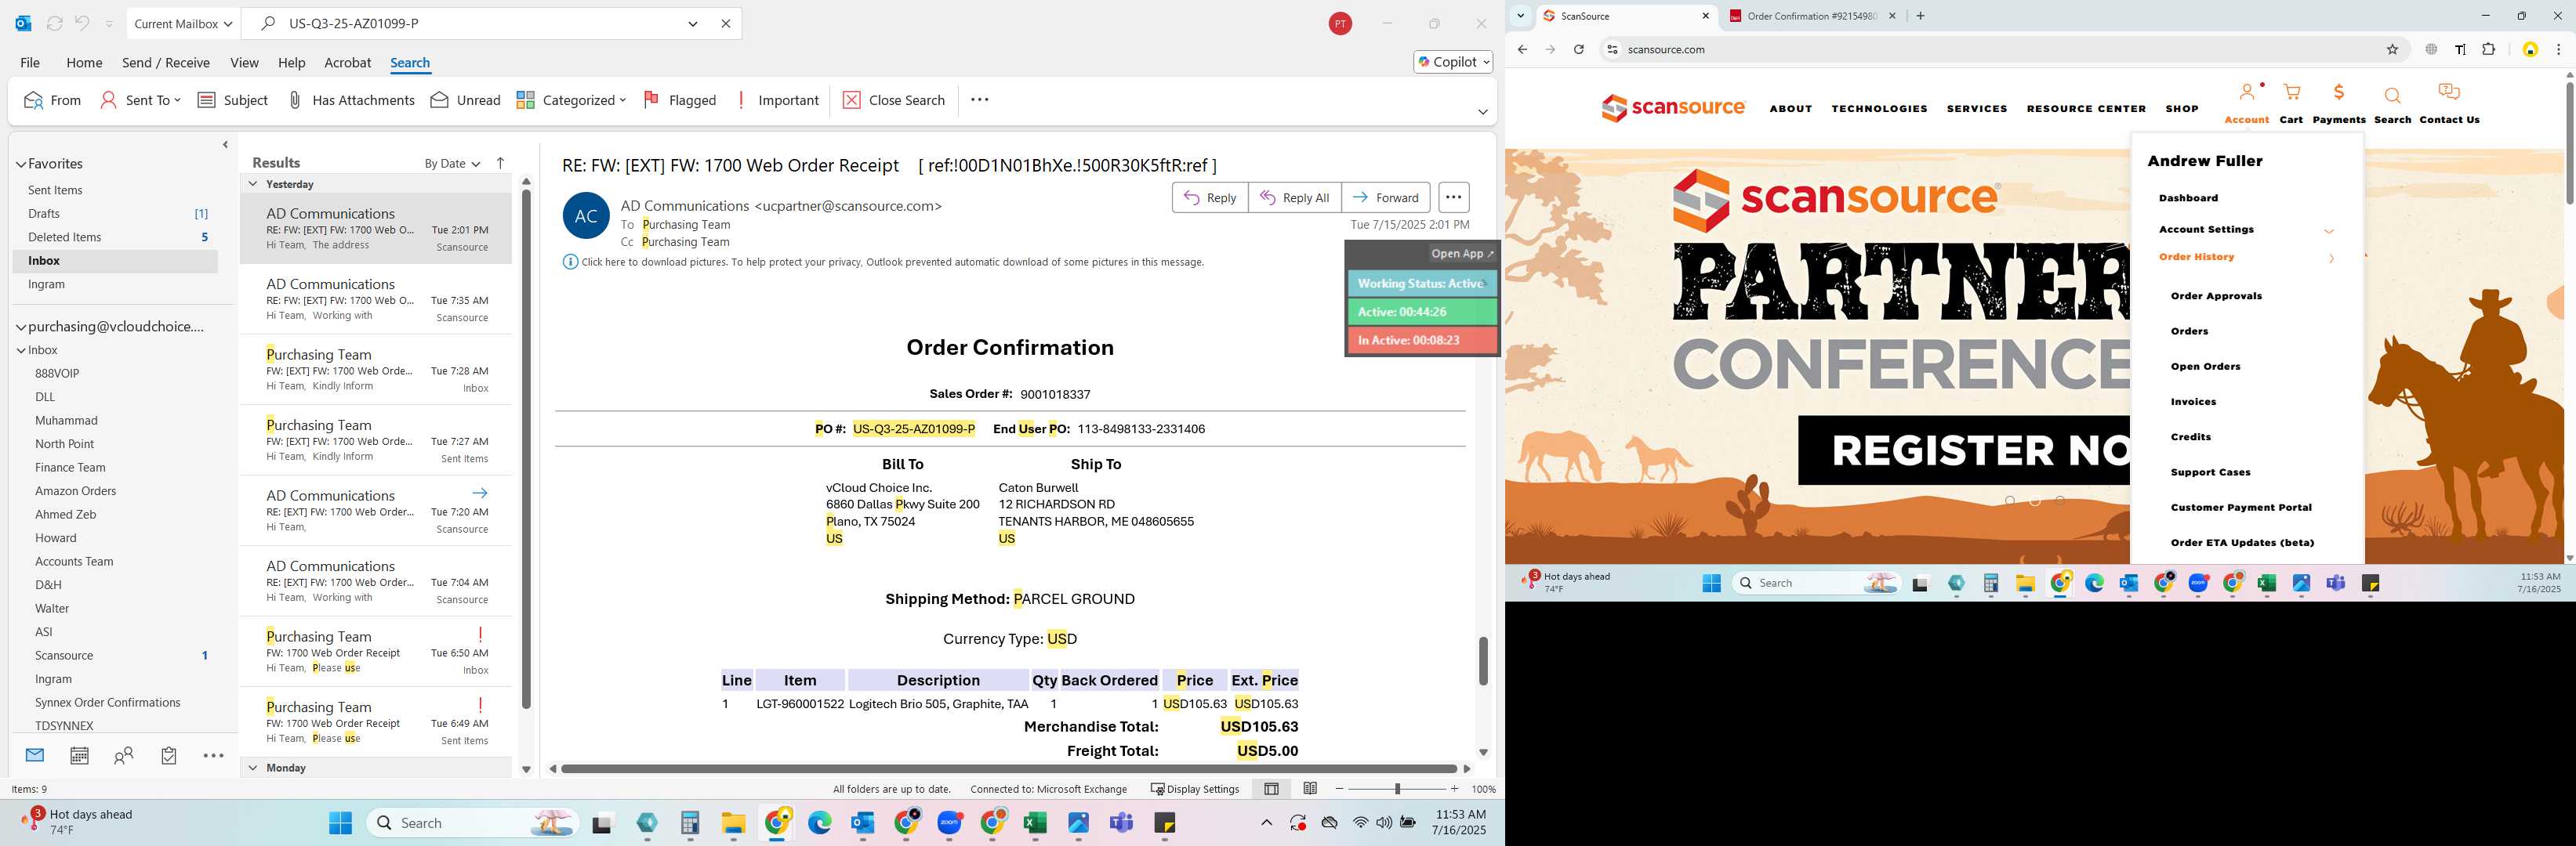2576x846 pixels.
Task: Bookmark this page with the star icon
Action: click(2393, 49)
